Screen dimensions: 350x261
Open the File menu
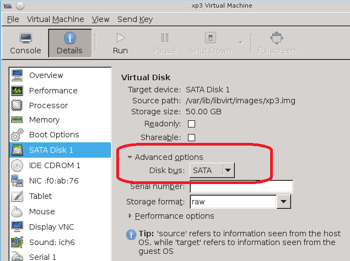[x=13, y=19]
